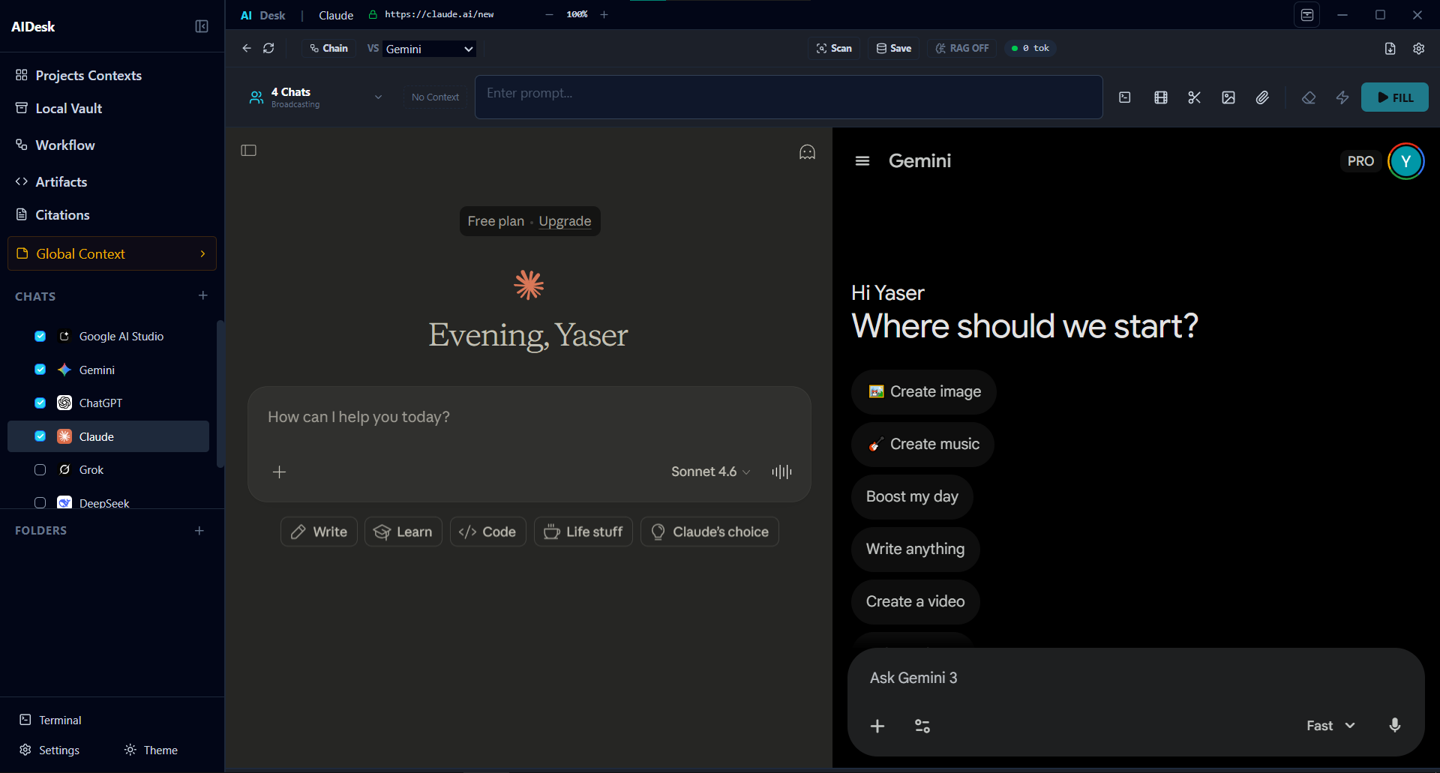Open the Gemini VS comparison dropdown
This screenshot has height=773, width=1440.
[427, 48]
